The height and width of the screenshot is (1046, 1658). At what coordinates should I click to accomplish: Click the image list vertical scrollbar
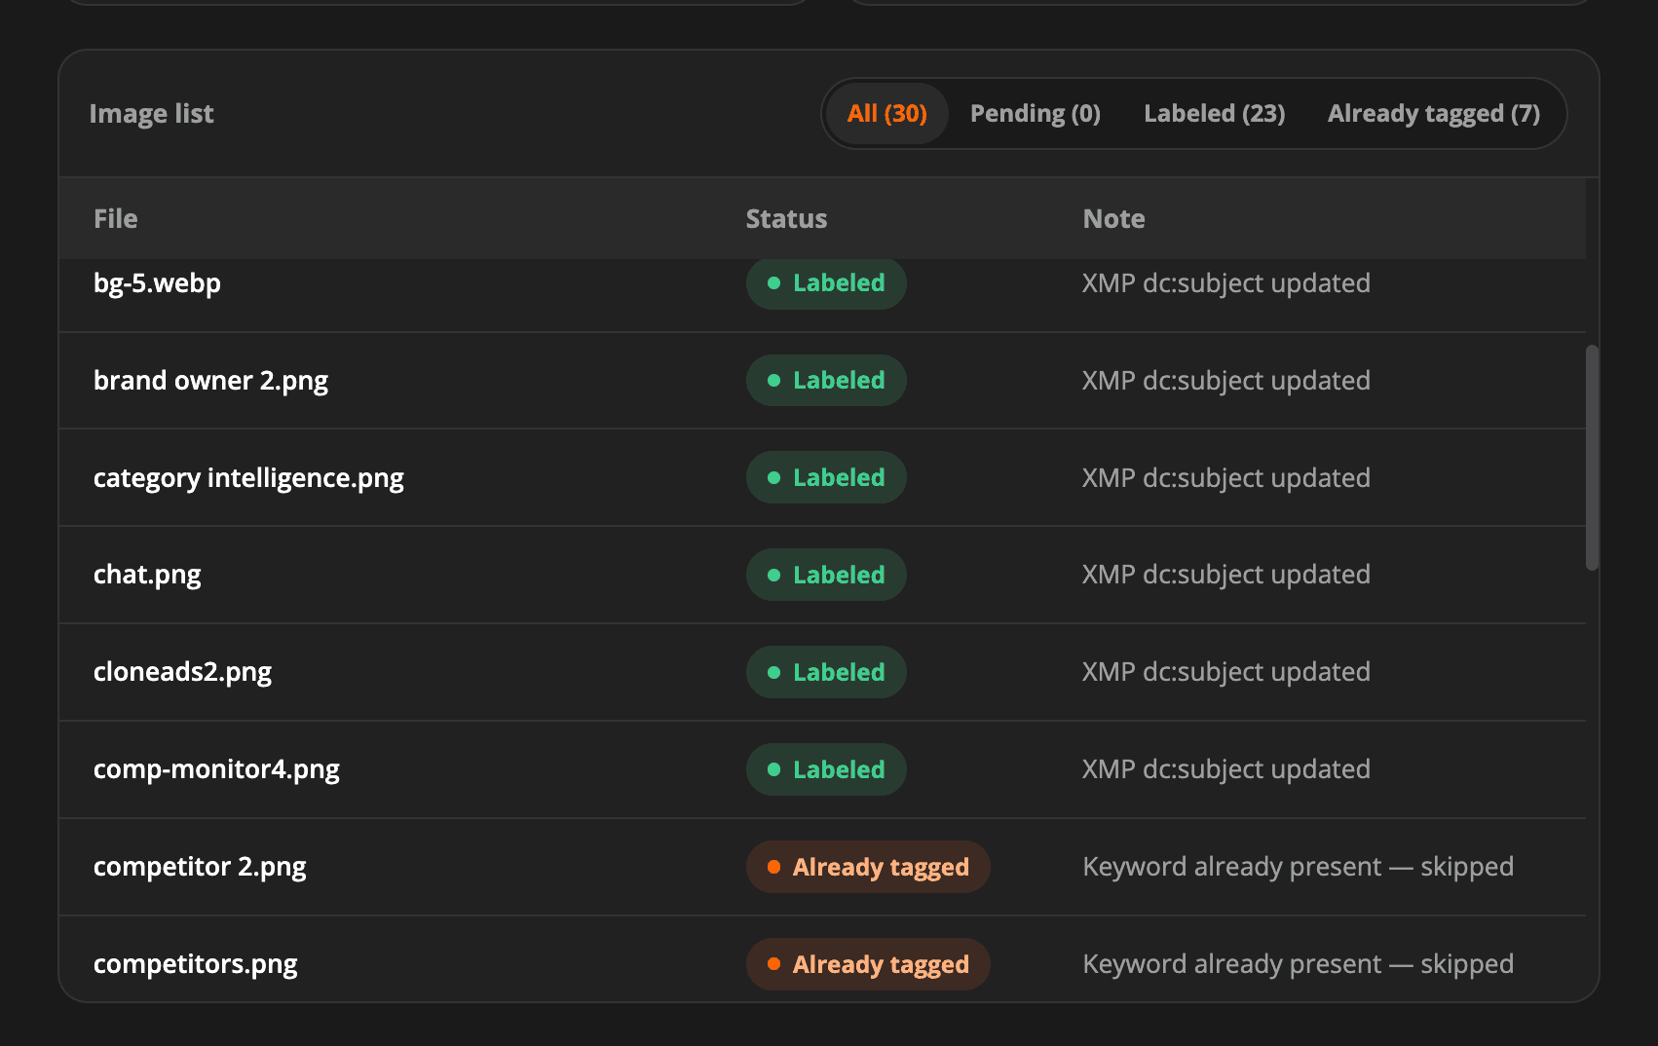[x=1592, y=458]
